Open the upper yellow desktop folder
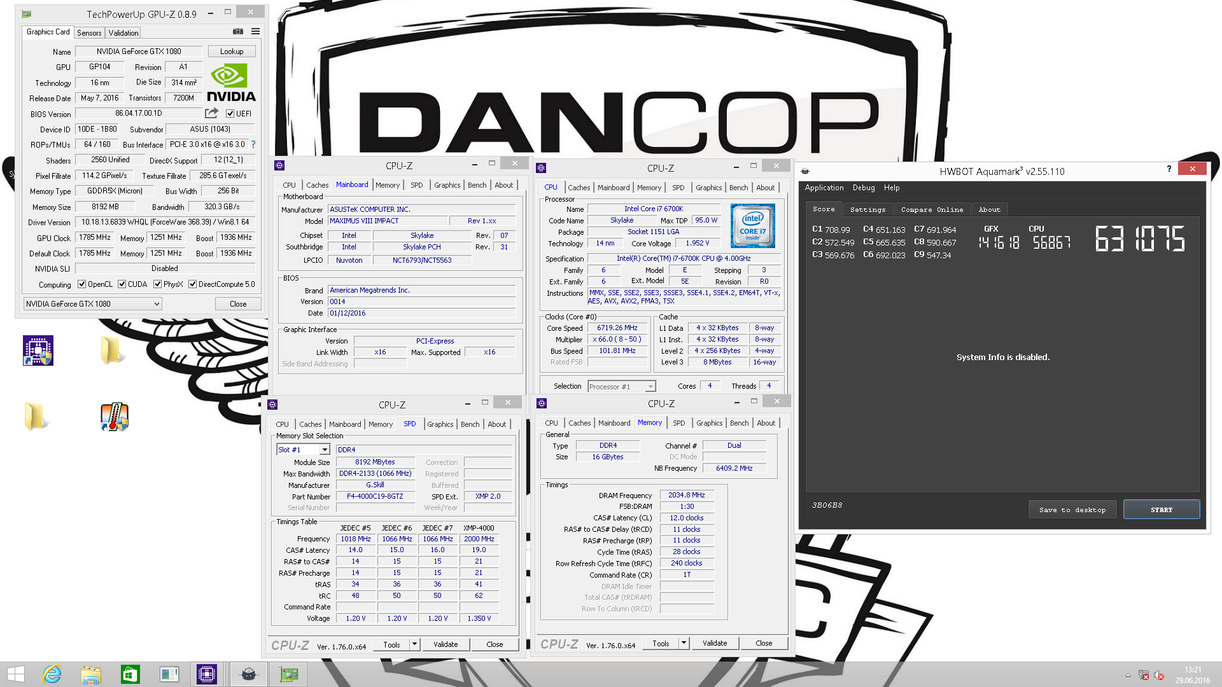 point(111,350)
